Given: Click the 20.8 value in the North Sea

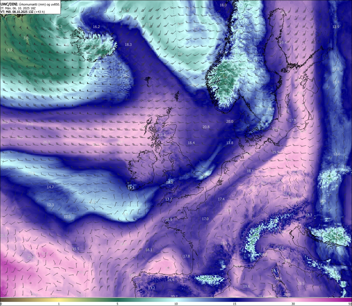Looking at the screenshot, I should point(206,127).
